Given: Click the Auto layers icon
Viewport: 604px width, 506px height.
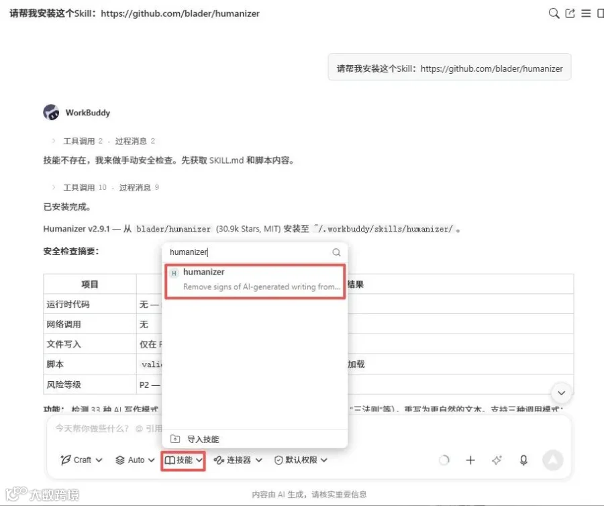Looking at the screenshot, I should point(120,460).
